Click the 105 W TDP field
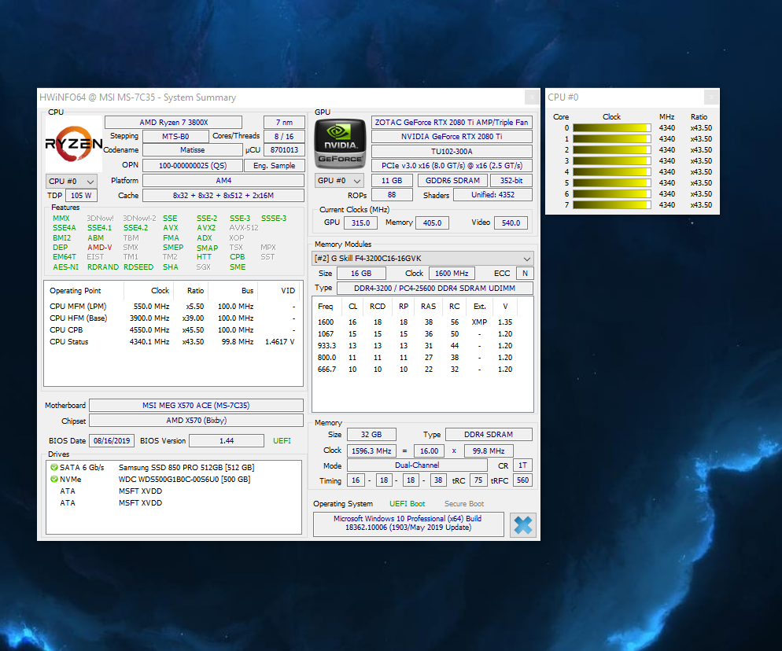The width and height of the screenshot is (782, 651). [x=81, y=196]
